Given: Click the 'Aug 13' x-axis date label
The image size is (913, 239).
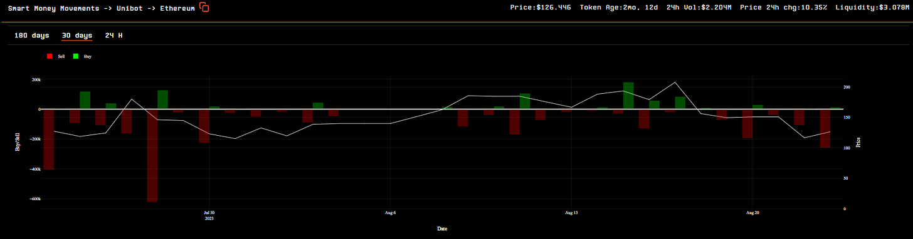Looking at the screenshot, I should [572, 212].
